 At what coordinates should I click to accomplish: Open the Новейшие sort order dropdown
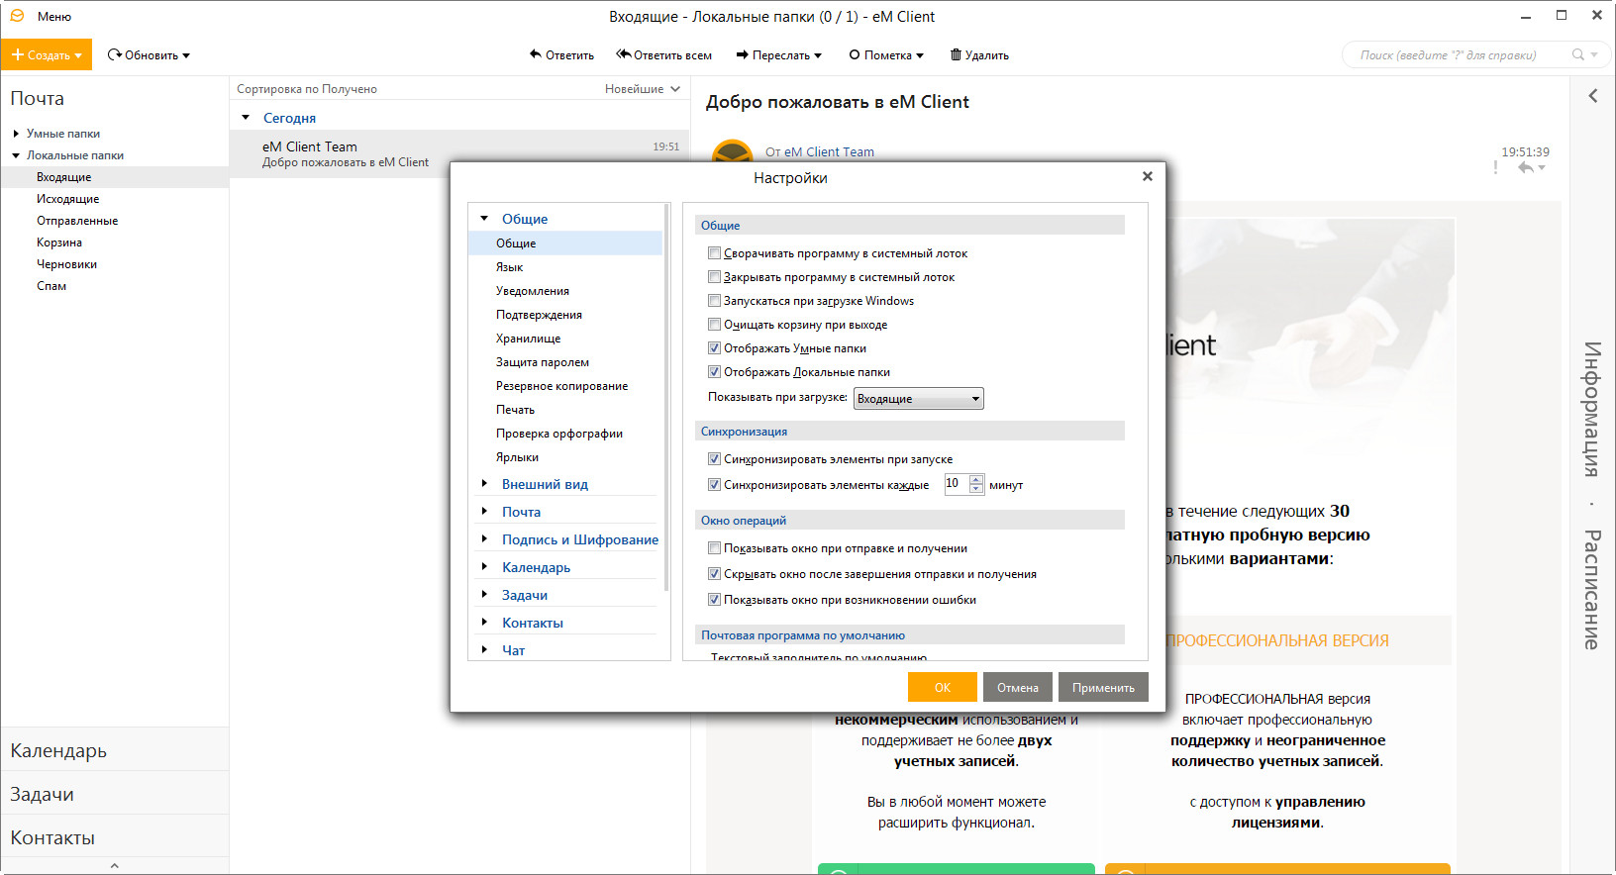[x=643, y=89]
